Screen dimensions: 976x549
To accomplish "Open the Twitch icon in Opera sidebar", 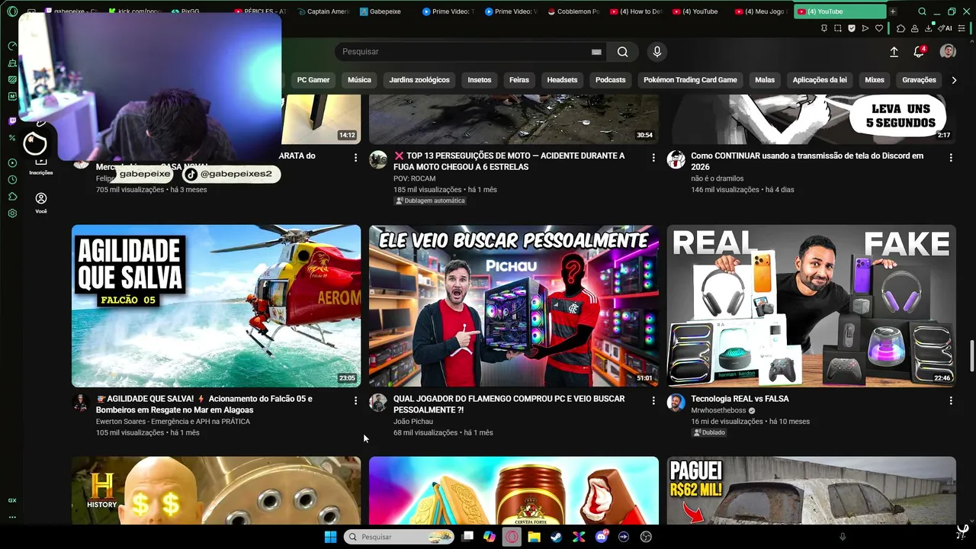I will click(12, 120).
